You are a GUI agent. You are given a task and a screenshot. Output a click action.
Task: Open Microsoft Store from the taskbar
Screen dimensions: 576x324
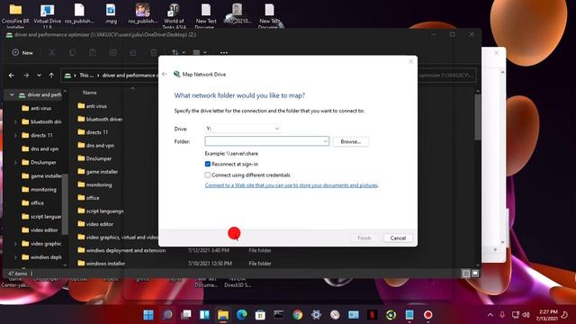click(x=260, y=315)
